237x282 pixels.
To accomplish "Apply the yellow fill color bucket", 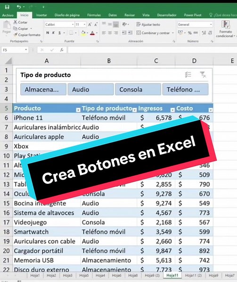I will click(x=83, y=33).
